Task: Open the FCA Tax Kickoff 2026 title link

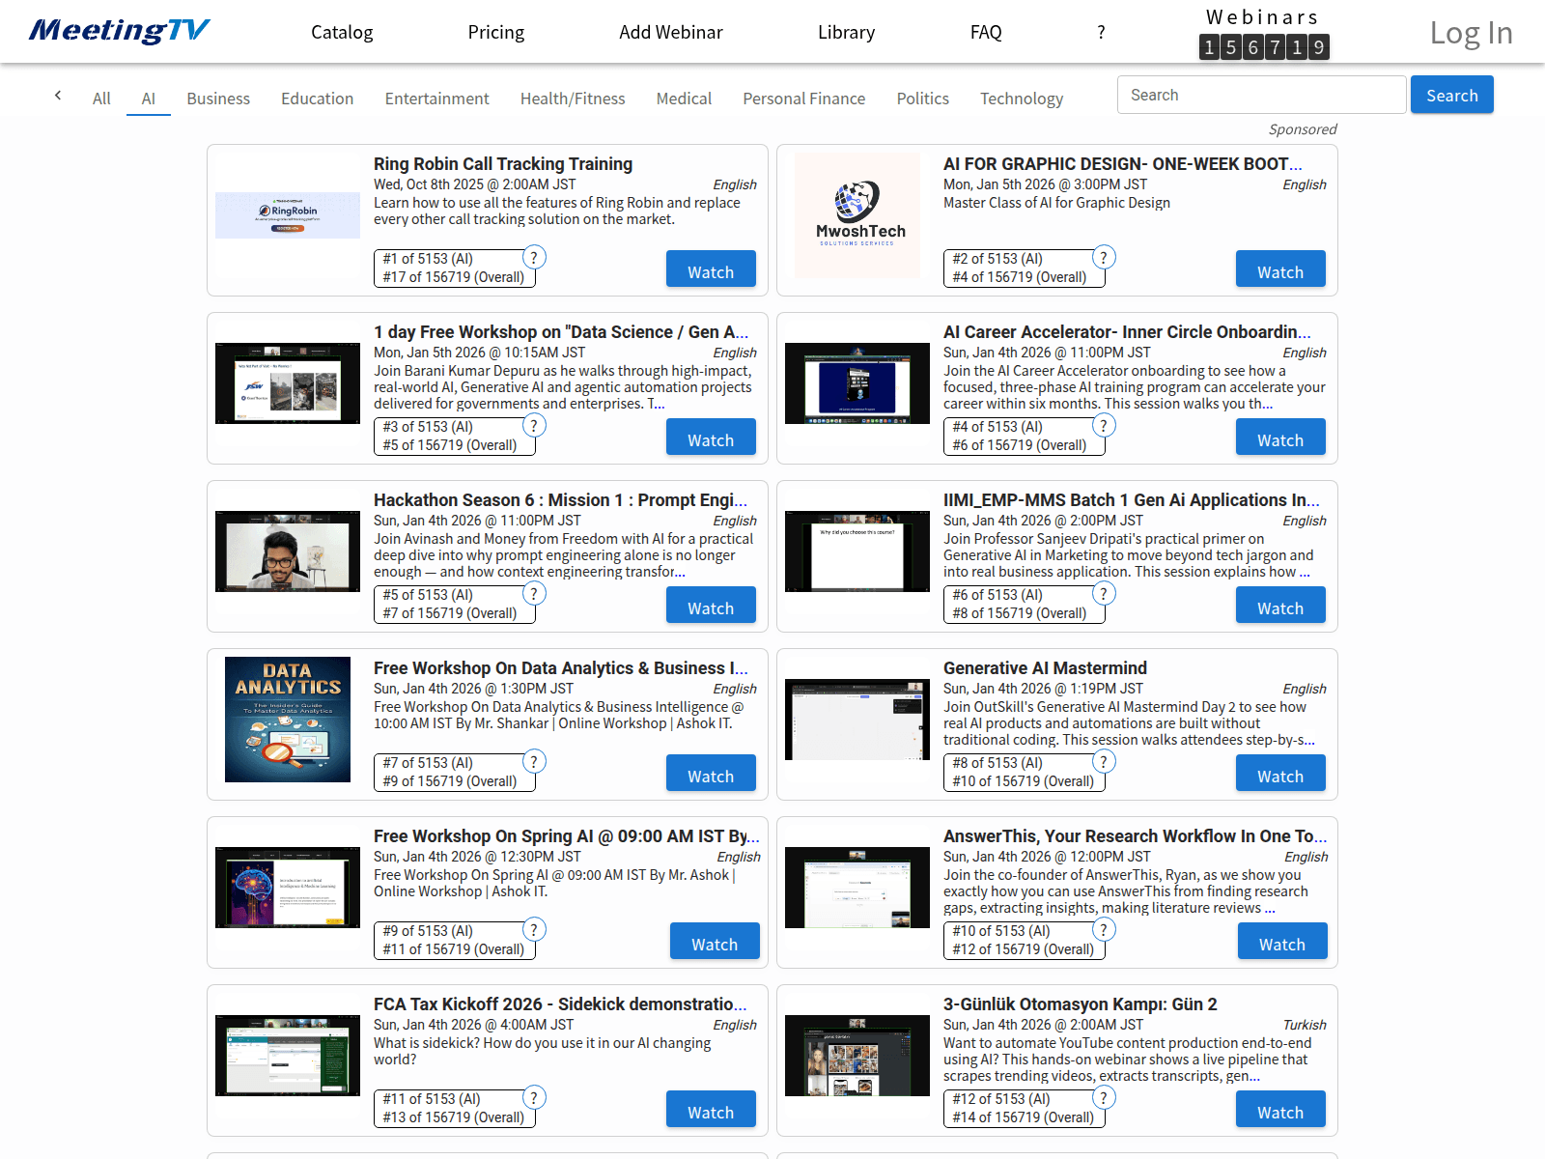Action: [560, 1004]
